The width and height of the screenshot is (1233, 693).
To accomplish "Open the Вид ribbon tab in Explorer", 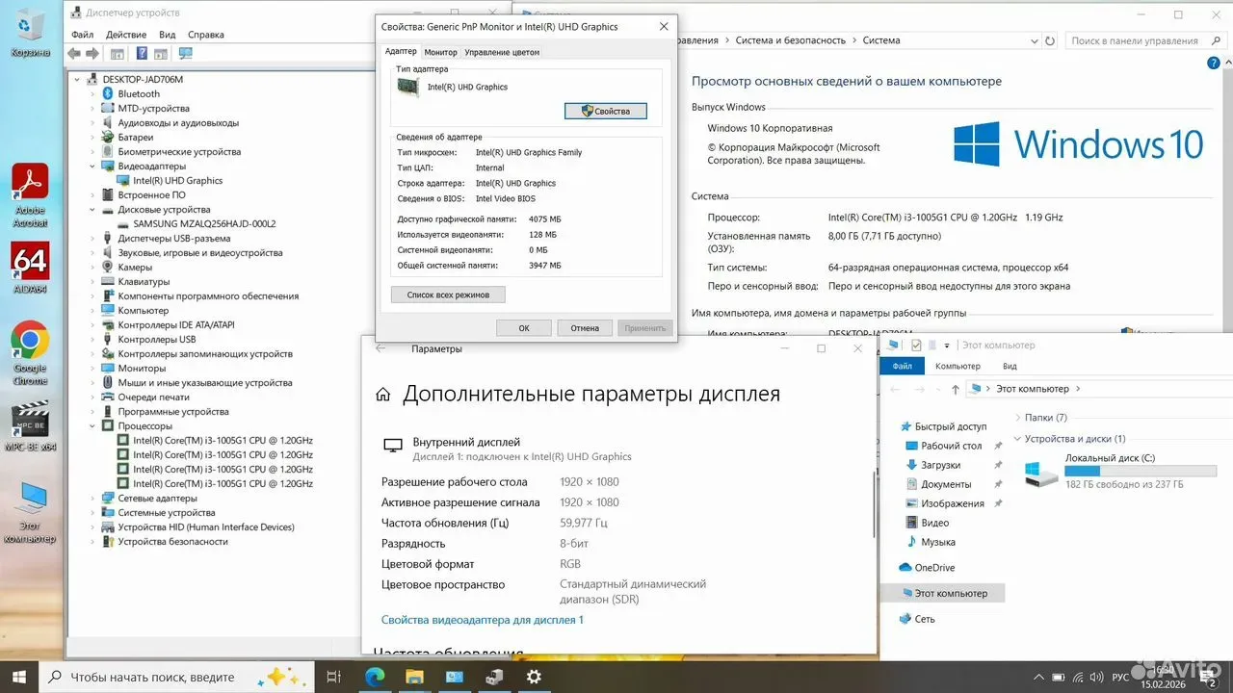I will tap(1010, 366).
